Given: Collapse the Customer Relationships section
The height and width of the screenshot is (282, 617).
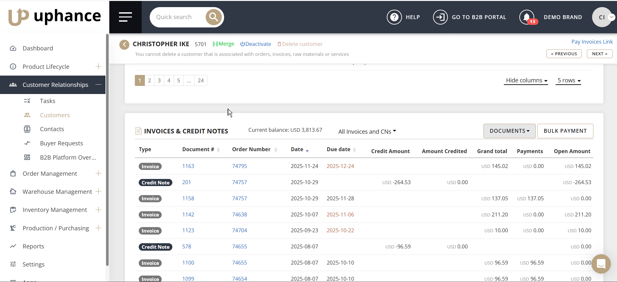Looking at the screenshot, I should pos(98,85).
